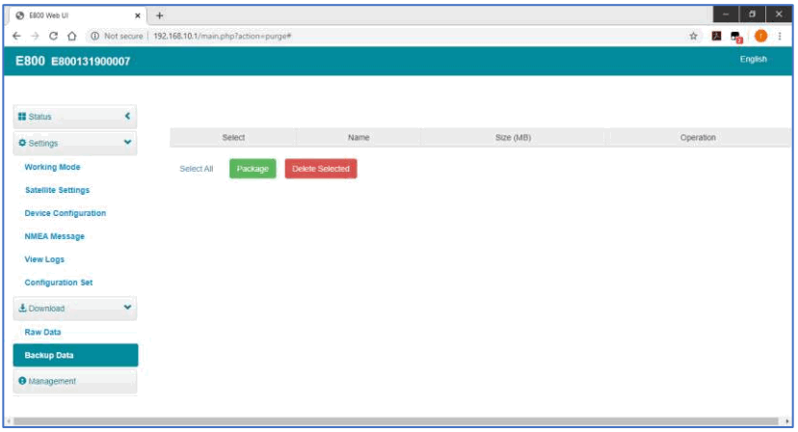Open the orange profile avatar
This screenshot has width=798, height=432.
[760, 37]
